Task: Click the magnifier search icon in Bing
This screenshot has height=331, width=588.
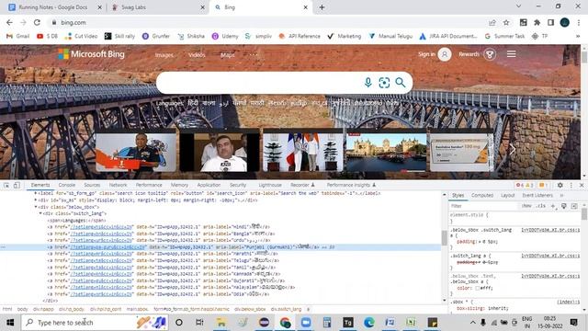Action: 401,83
